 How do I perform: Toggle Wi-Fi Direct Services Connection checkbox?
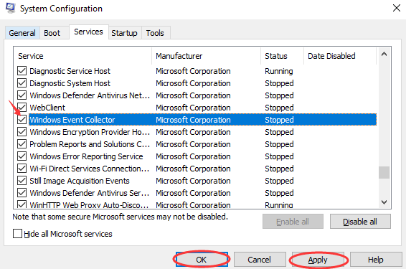click(x=22, y=169)
